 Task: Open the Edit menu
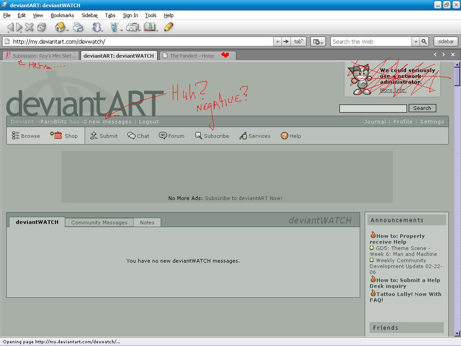[x=22, y=15]
